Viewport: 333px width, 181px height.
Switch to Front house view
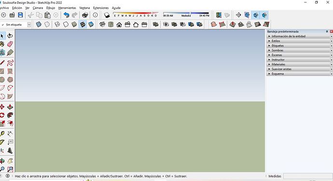pos(119,25)
